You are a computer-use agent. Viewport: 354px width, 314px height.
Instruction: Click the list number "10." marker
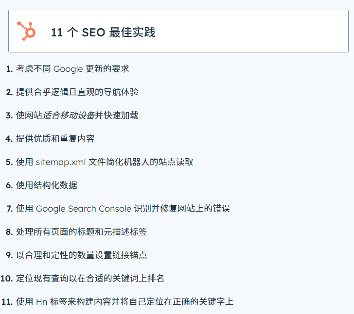click(x=6, y=279)
